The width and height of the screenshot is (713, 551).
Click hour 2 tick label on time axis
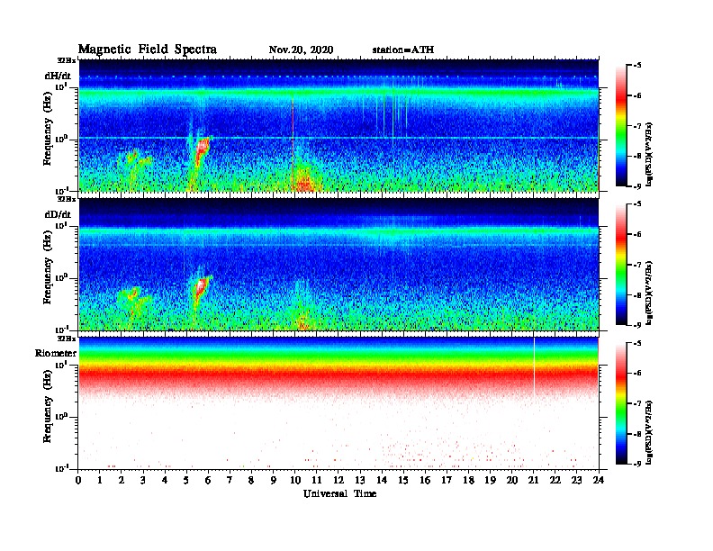(122, 480)
